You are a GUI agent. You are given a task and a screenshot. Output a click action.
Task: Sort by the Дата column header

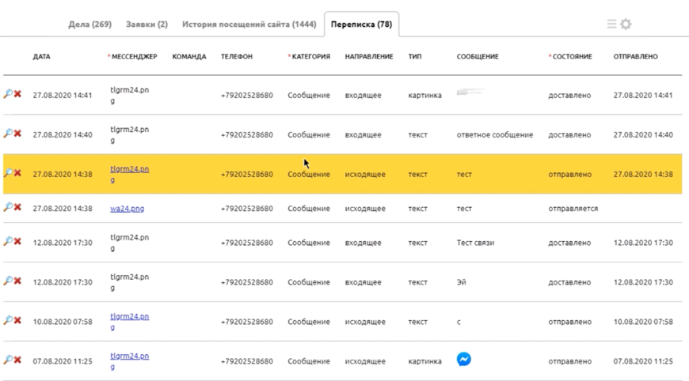(41, 57)
